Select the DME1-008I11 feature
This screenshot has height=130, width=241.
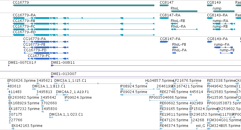pos(146,65)
